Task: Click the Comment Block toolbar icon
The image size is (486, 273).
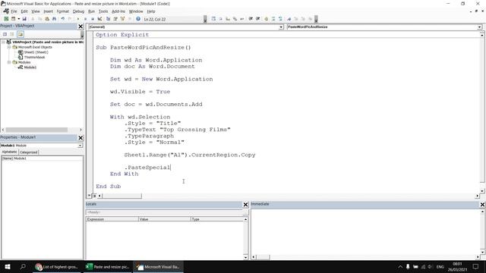Action: point(273,19)
